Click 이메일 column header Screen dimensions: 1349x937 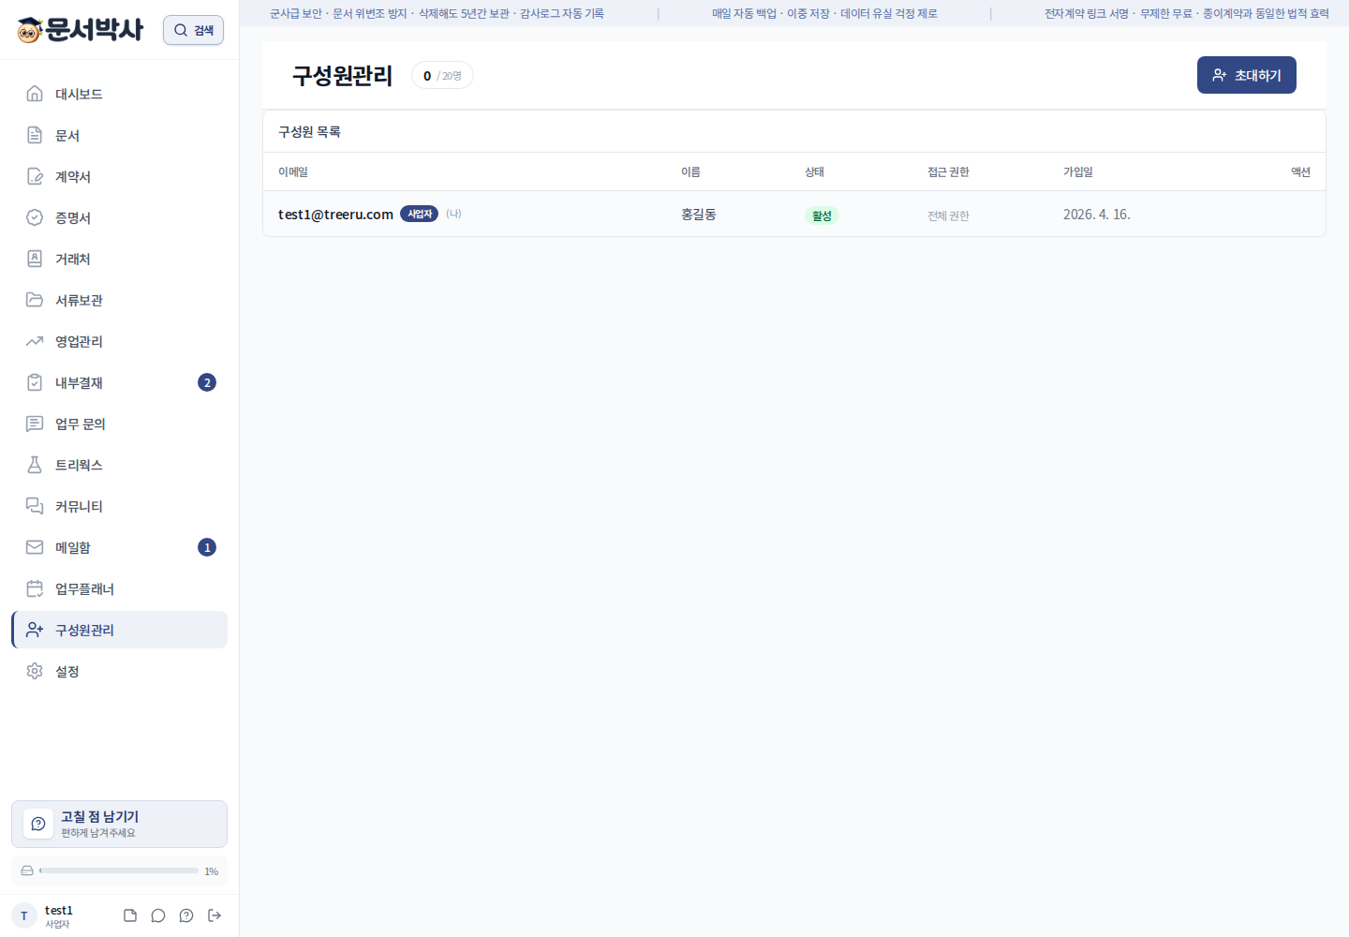pyautogui.click(x=293, y=171)
